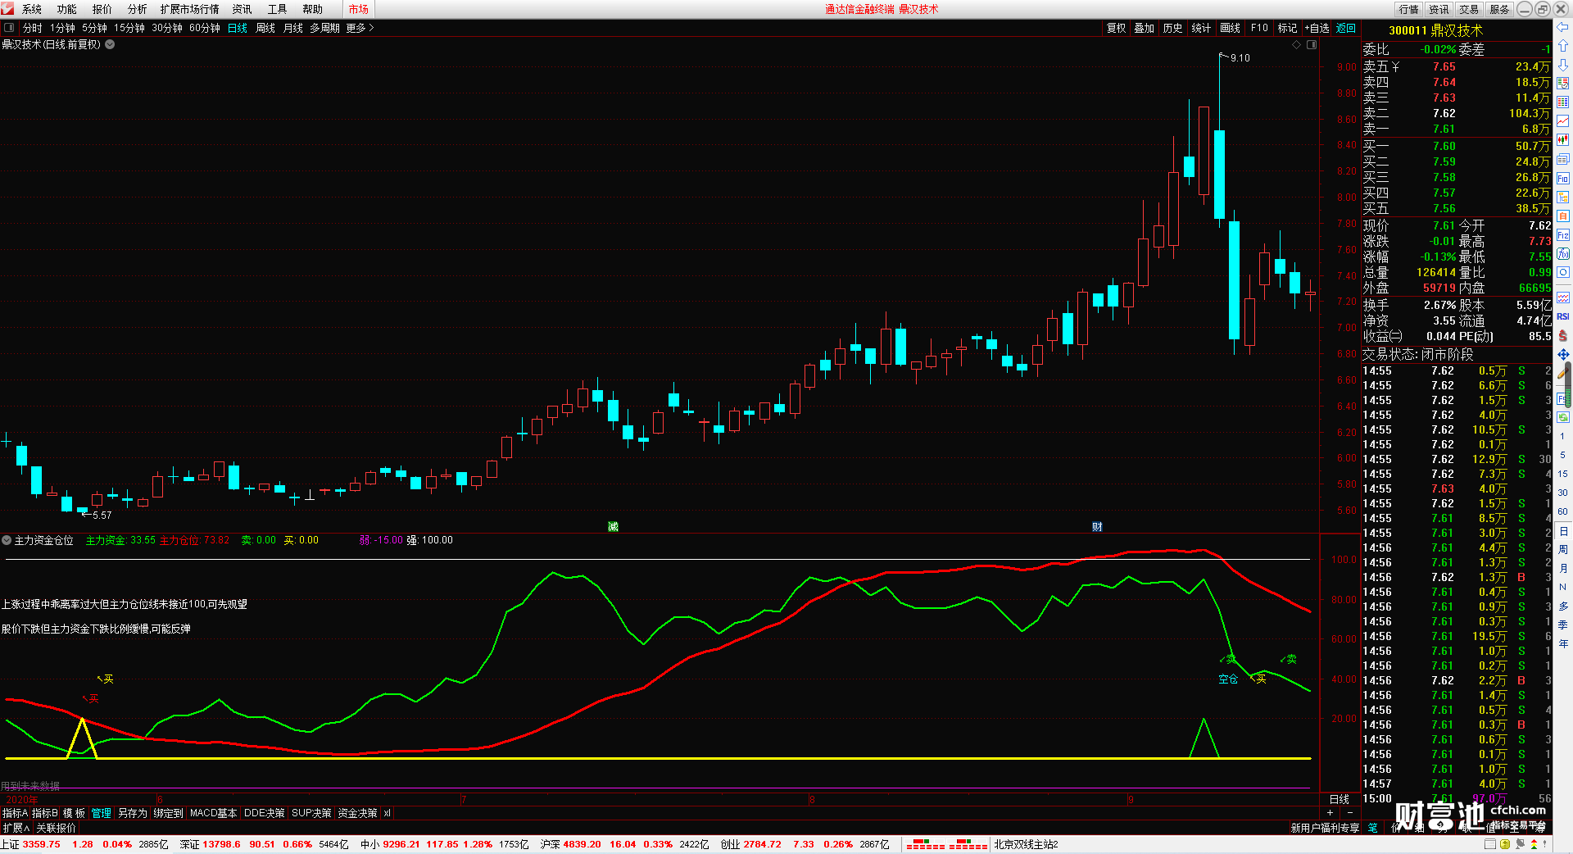The image size is (1573, 854).
Task: Click the F12 trading sidebar icon
Action: 1563,235
